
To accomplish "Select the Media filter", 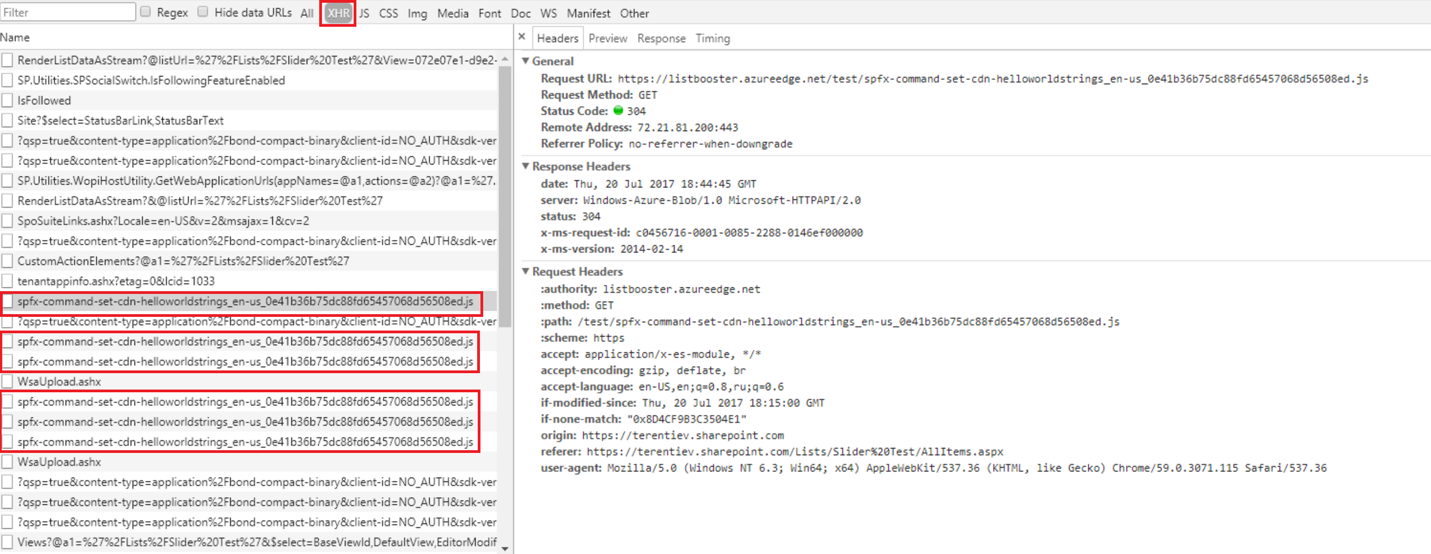I will pyautogui.click(x=452, y=13).
